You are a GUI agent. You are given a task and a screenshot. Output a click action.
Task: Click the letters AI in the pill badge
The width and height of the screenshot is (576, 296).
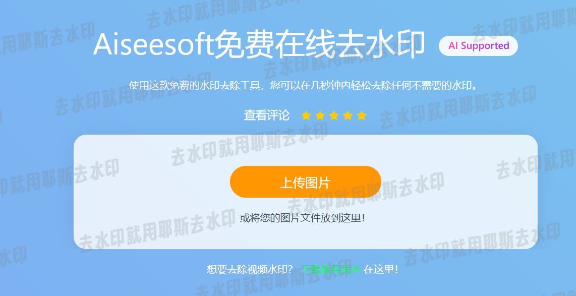(453, 45)
